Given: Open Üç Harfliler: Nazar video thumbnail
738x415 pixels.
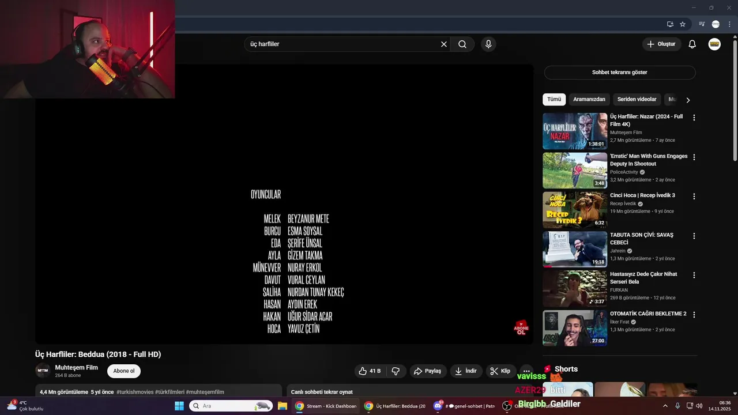Looking at the screenshot, I should [575, 131].
